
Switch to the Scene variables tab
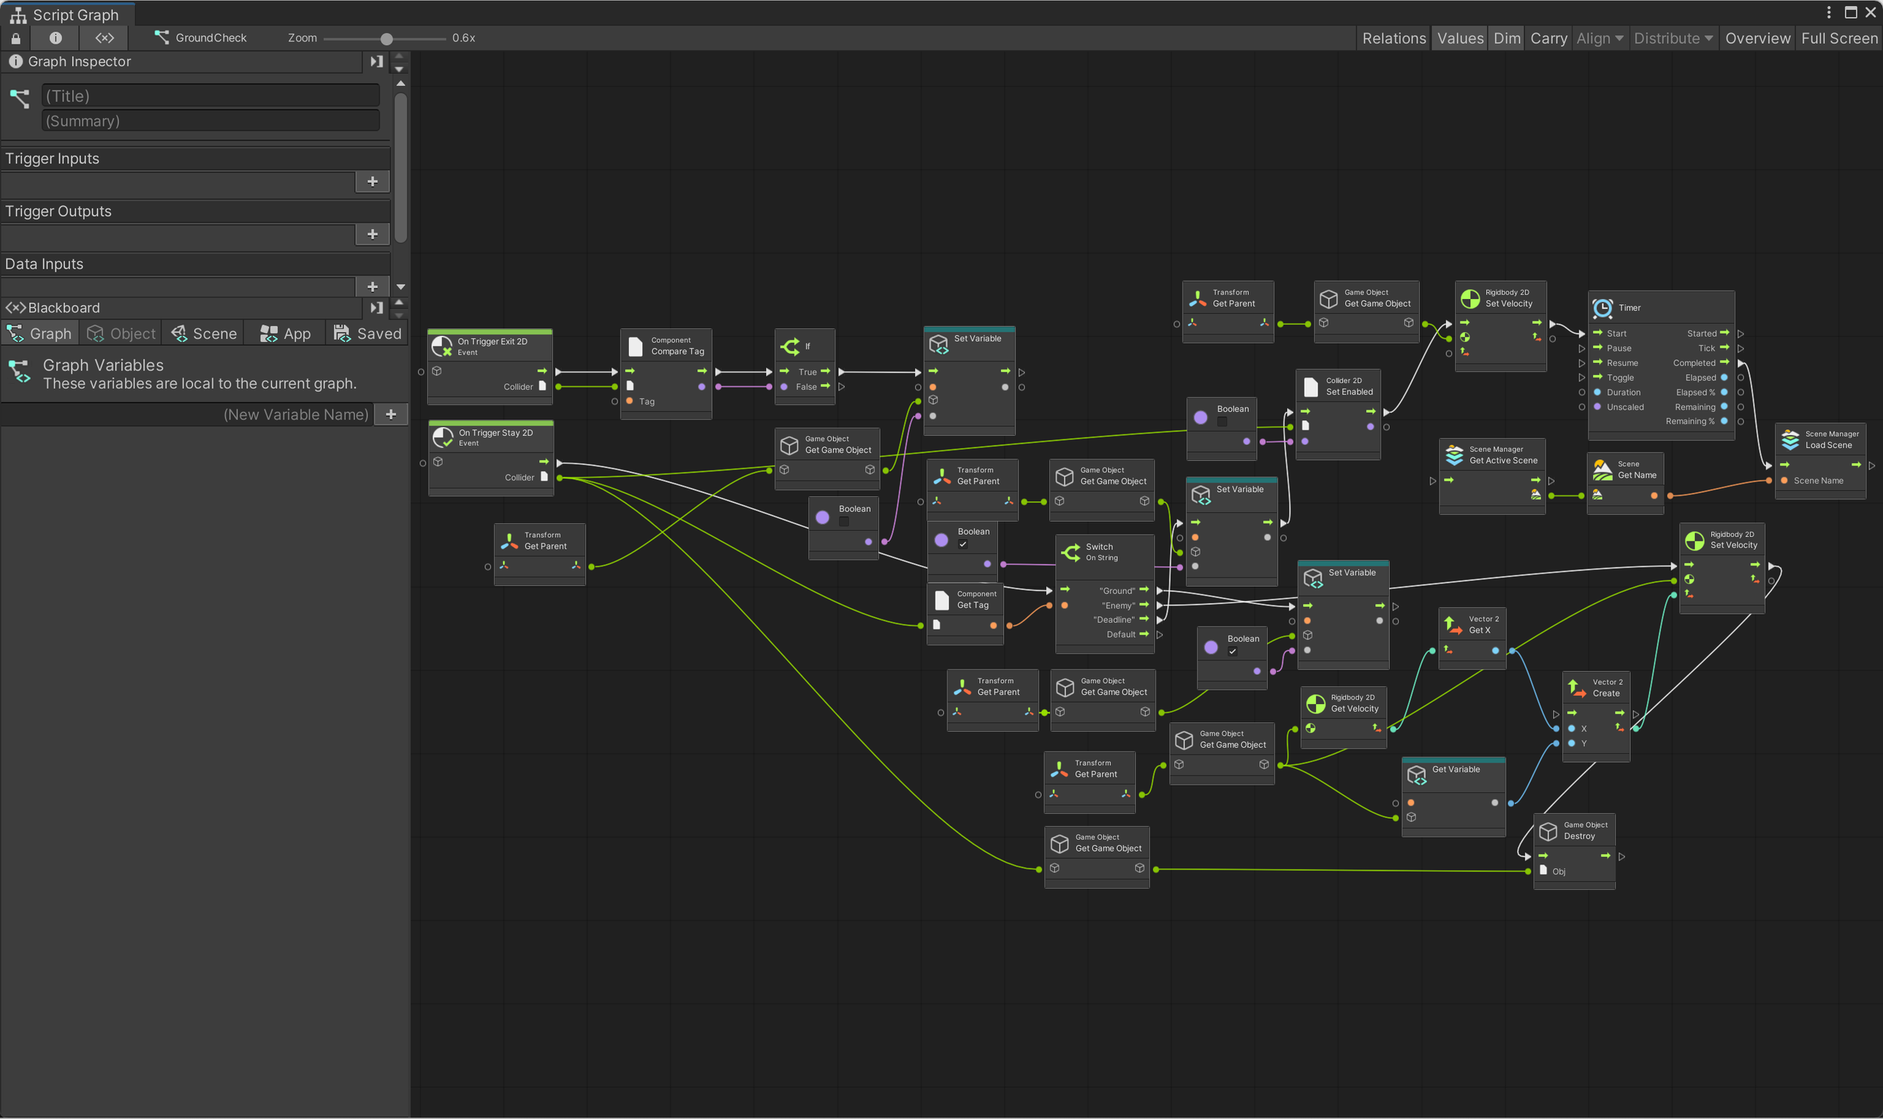click(203, 334)
